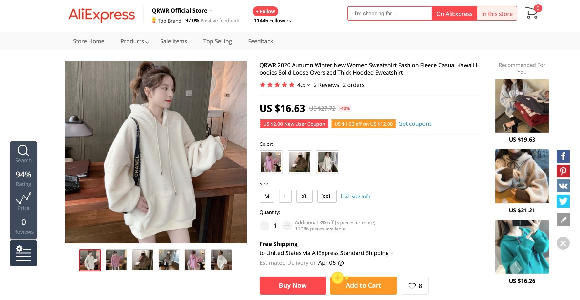Expand the AliExpress Standard Shipping options
This screenshot has height=300, width=580.
[392, 253]
